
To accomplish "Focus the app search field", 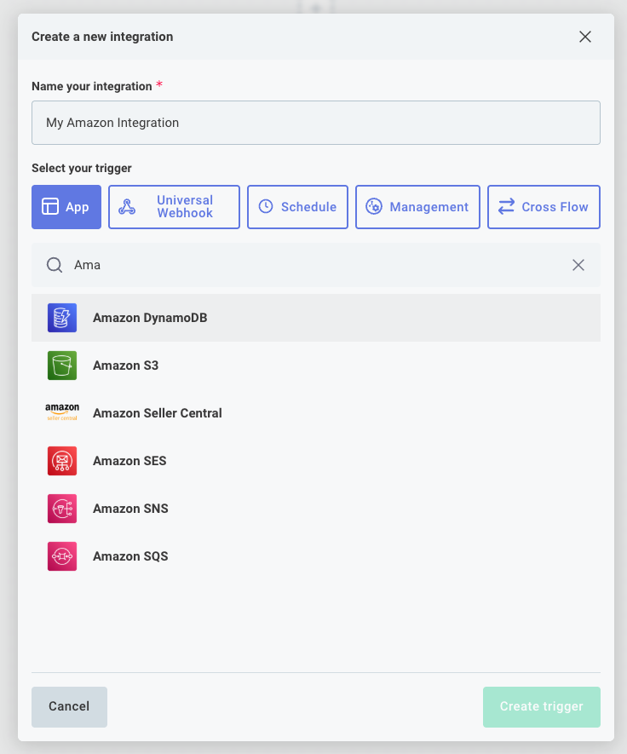I will pyautogui.click(x=316, y=265).
